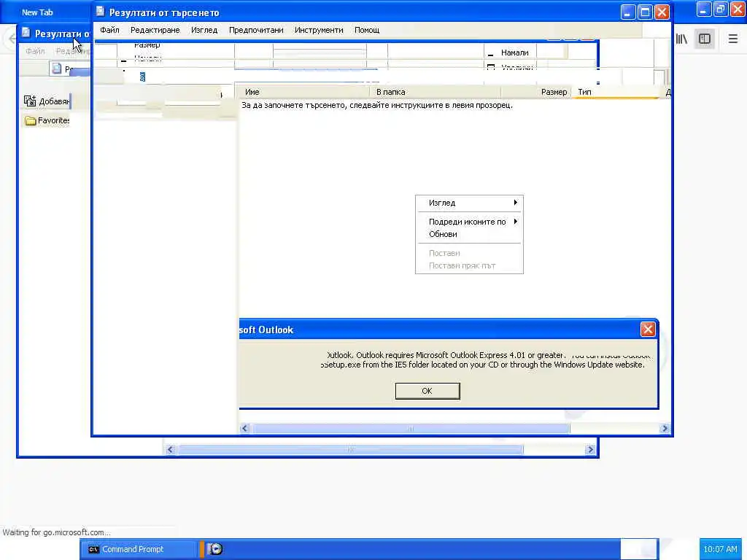
Task: Click OK in the Outlook dialog
Action: pyautogui.click(x=427, y=391)
